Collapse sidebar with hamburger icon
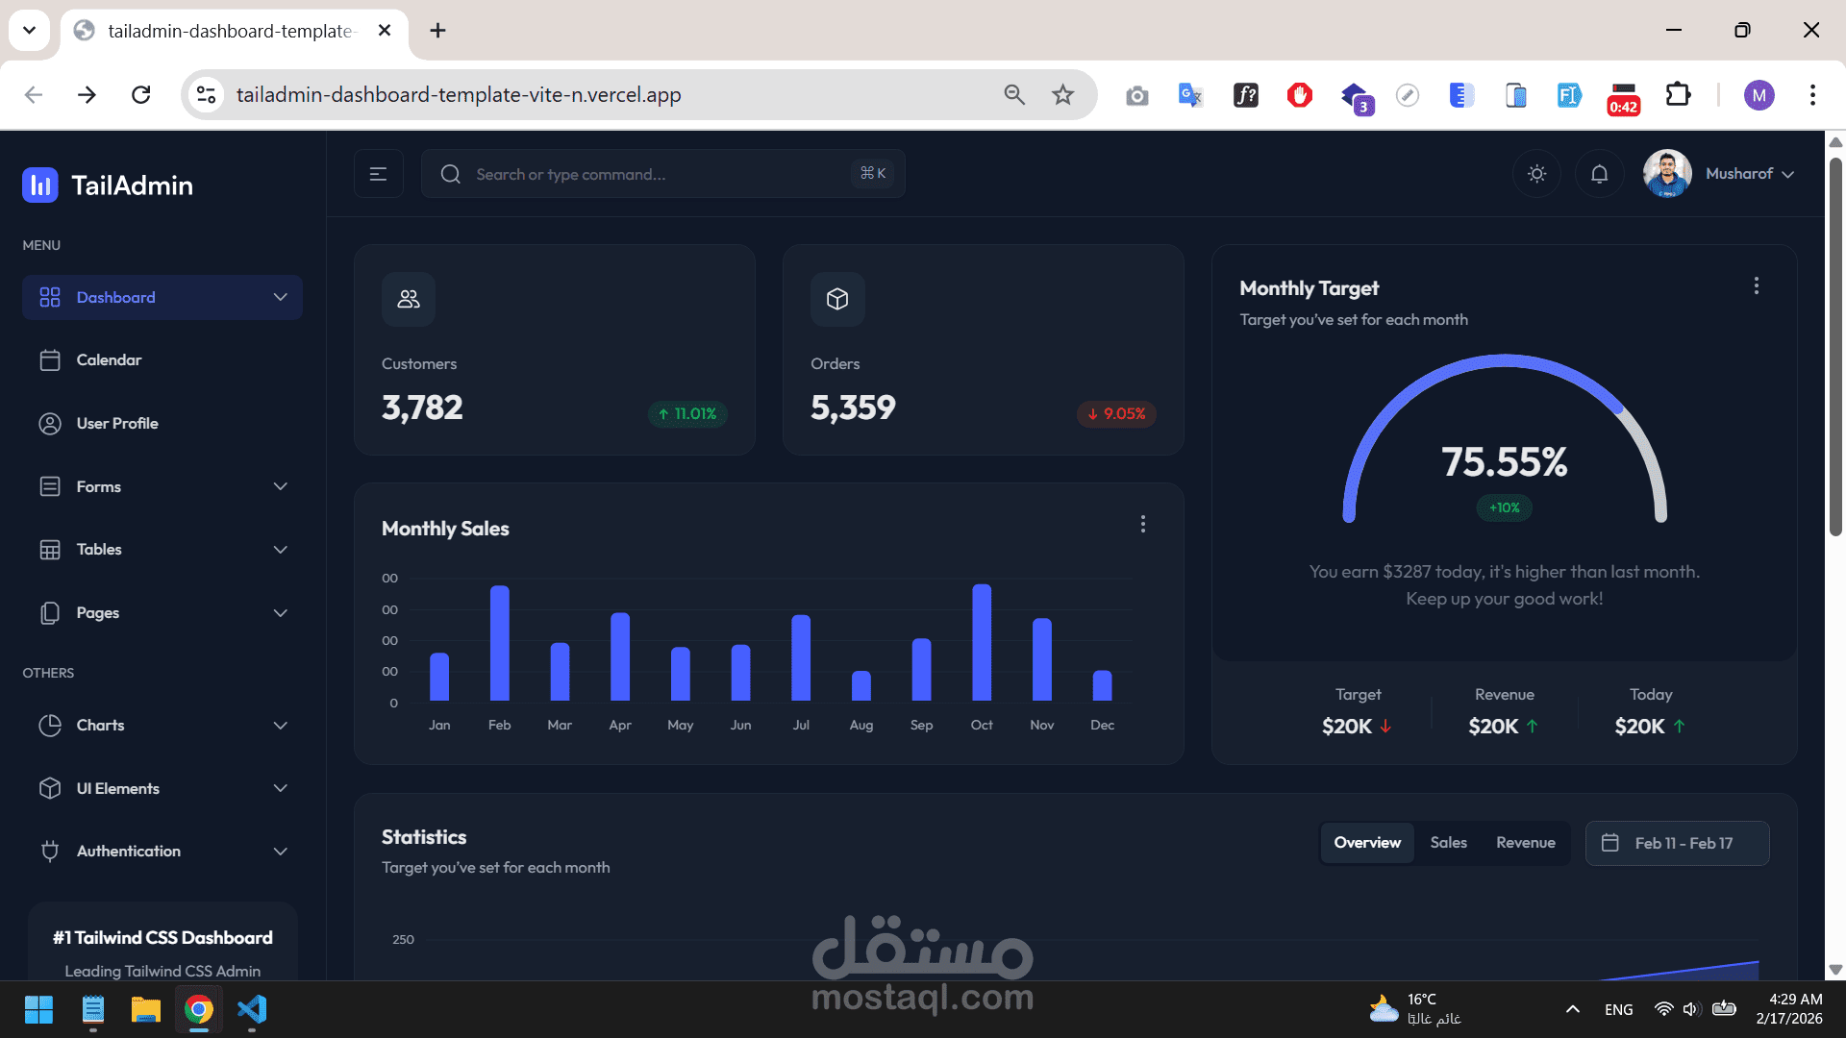This screenshot has width=1846, height=1038. (378, 174)
